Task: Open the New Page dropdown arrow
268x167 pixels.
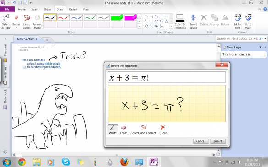Action: (x=260, y=47)
